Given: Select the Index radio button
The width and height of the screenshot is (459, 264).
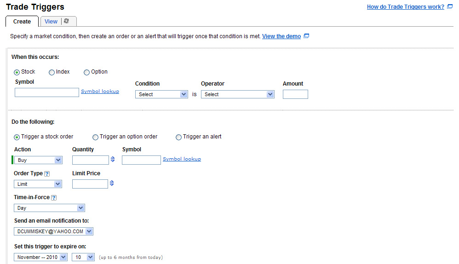Looking at the screenshot, I should coord(52,72).
